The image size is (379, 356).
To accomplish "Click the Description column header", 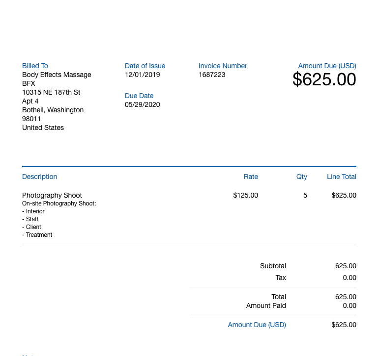I will tap(40, 177).
